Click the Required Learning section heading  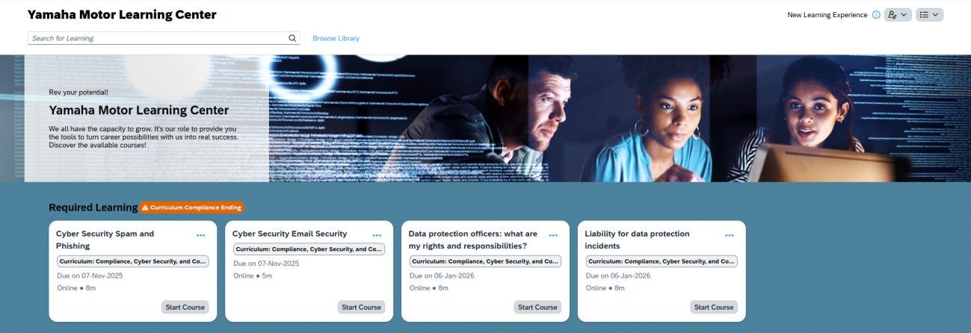pos(93,208)
